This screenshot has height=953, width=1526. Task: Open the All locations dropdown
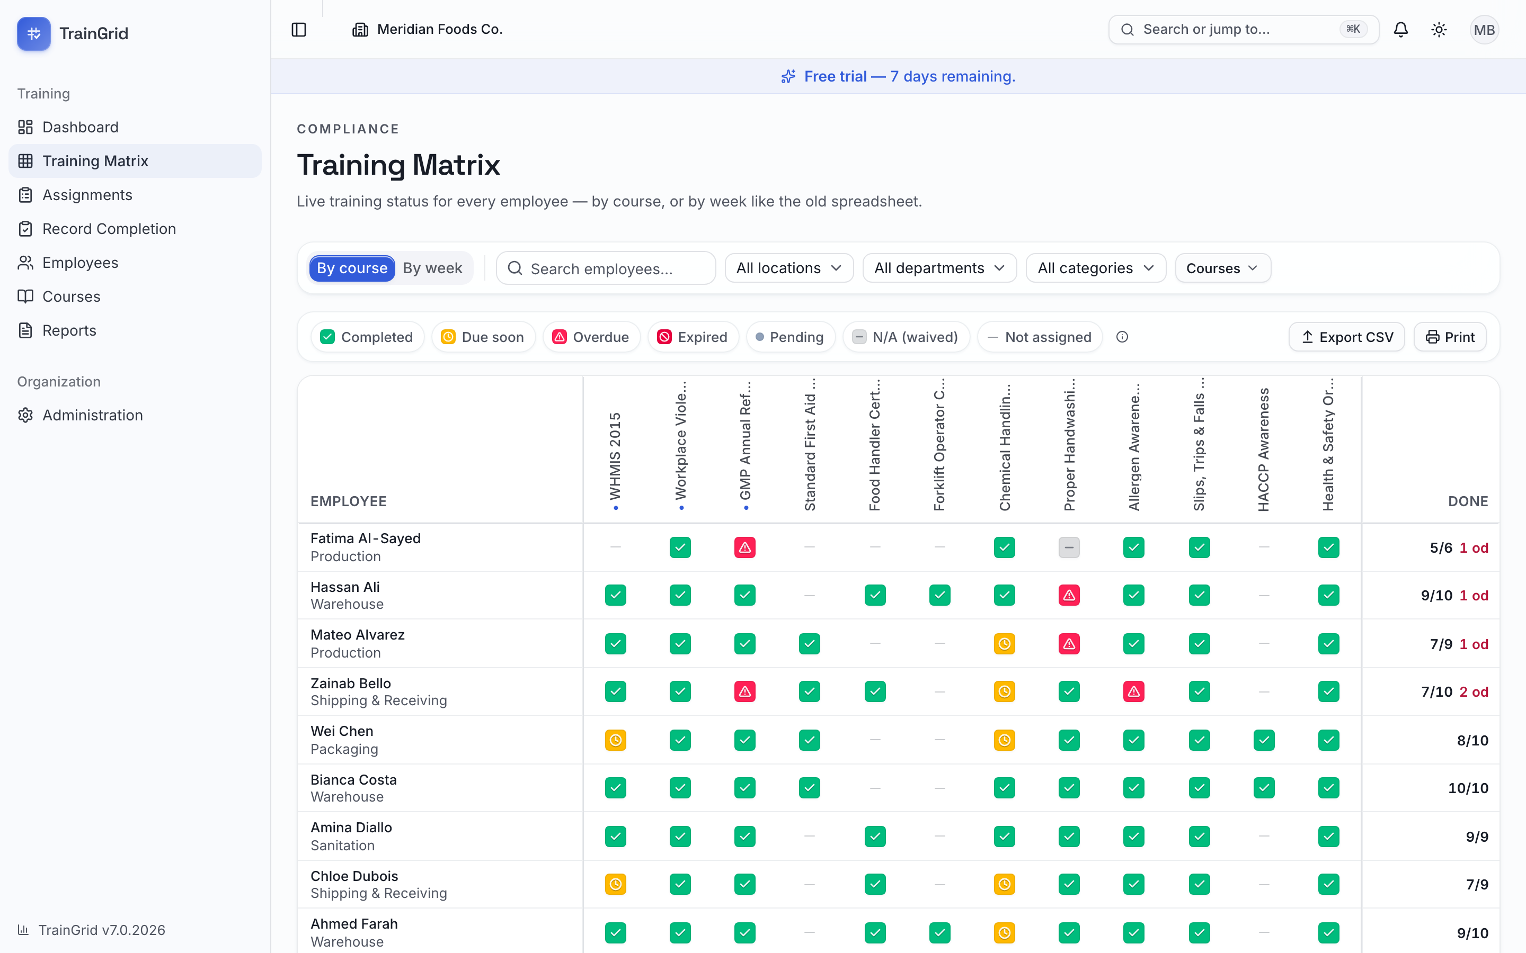(789, 268)
